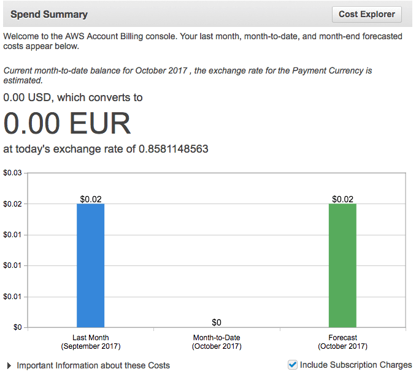The height and width of the screenshot is (377, 416).
Task: Click the $0.02 value above the green bar
Action: (342, 199)
